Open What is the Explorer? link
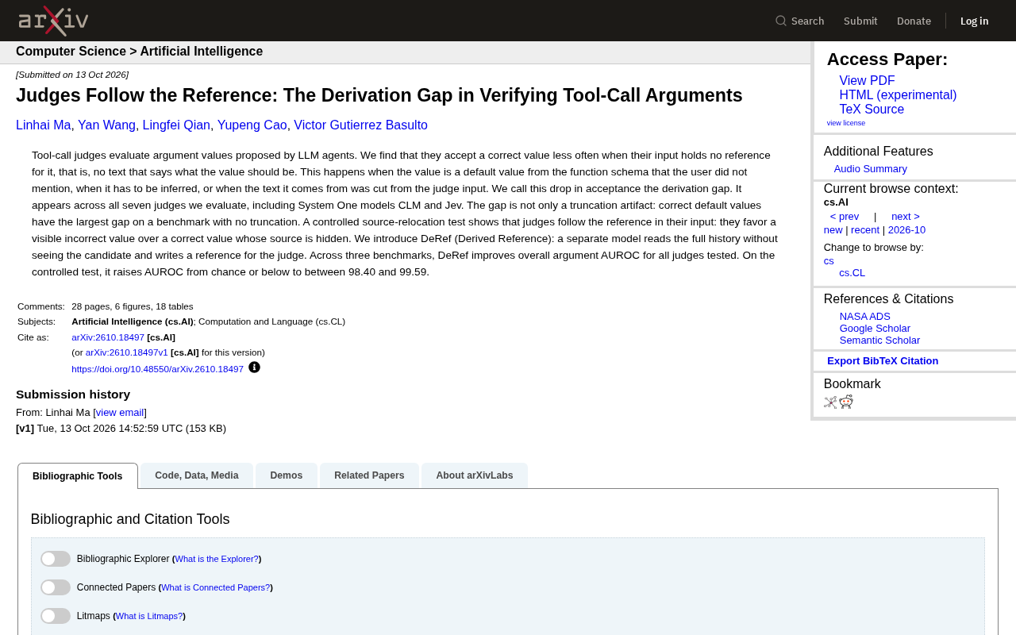The height and width of the screenshot is (635, 1016). (217, 559)
